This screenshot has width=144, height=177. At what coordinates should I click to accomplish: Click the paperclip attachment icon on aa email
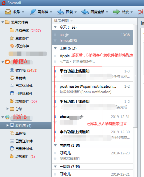point(67,35)
